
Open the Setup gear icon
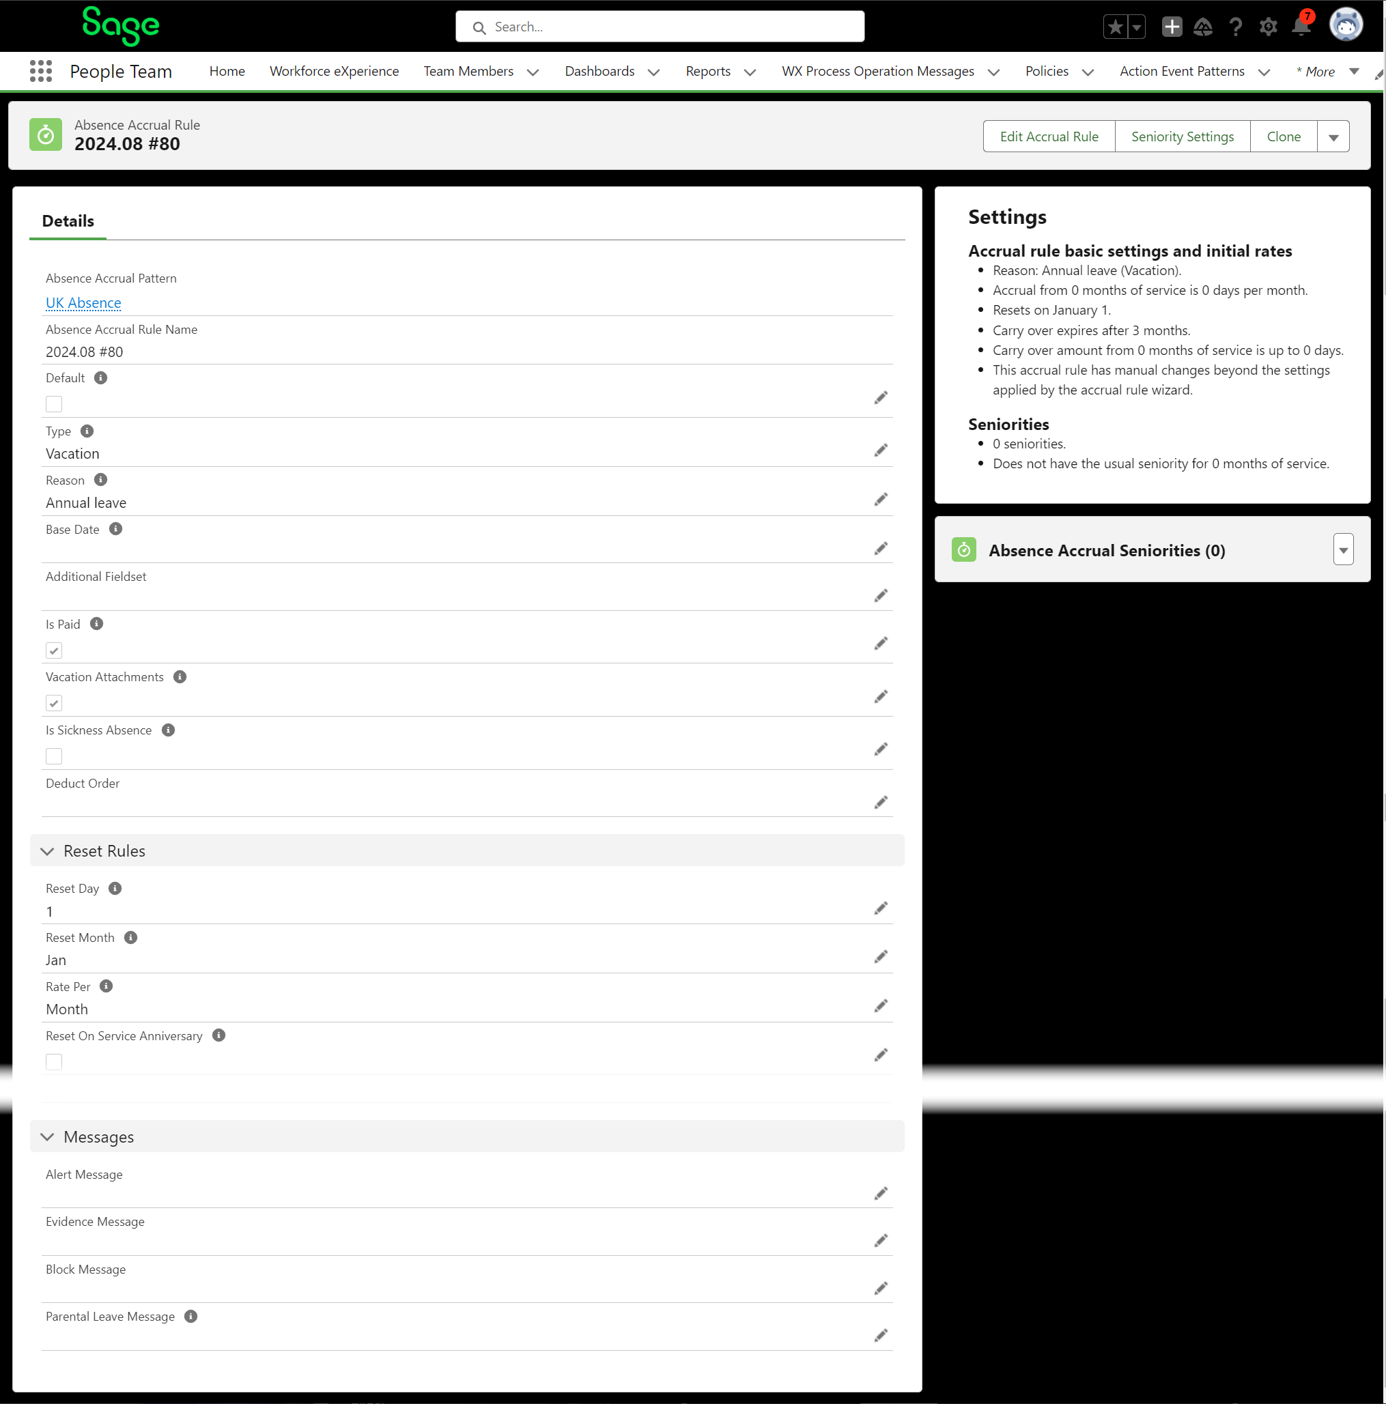coord(1267,27)
